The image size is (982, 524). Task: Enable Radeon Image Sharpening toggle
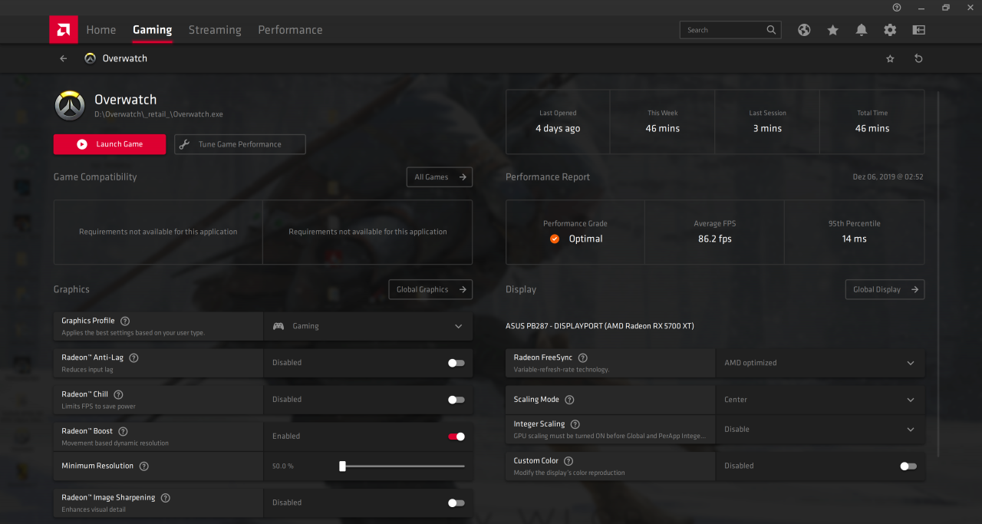tap(456, 503)
